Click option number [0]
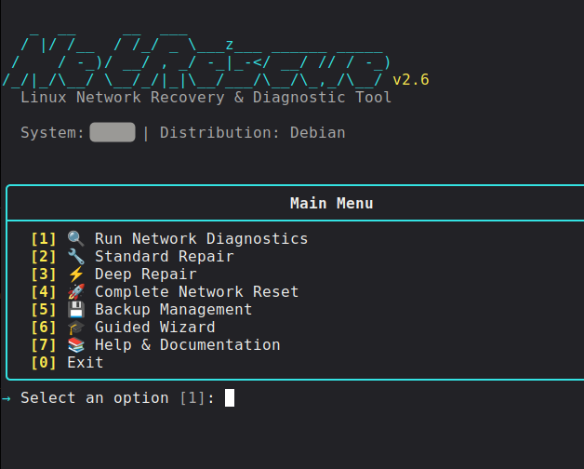The height and width of the screenshot is (469, 584). (x=44, y=362)
